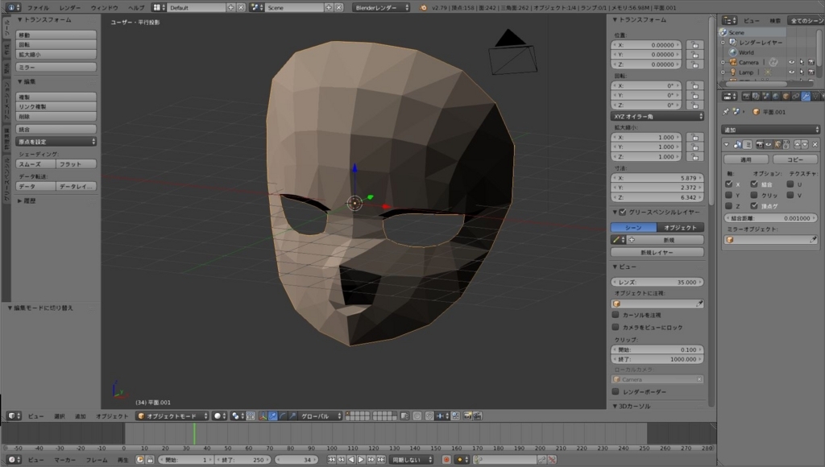The image size is (825, 467).
Task: Click the modifiers wrench tab icon
Action: [x=806, y=97]
